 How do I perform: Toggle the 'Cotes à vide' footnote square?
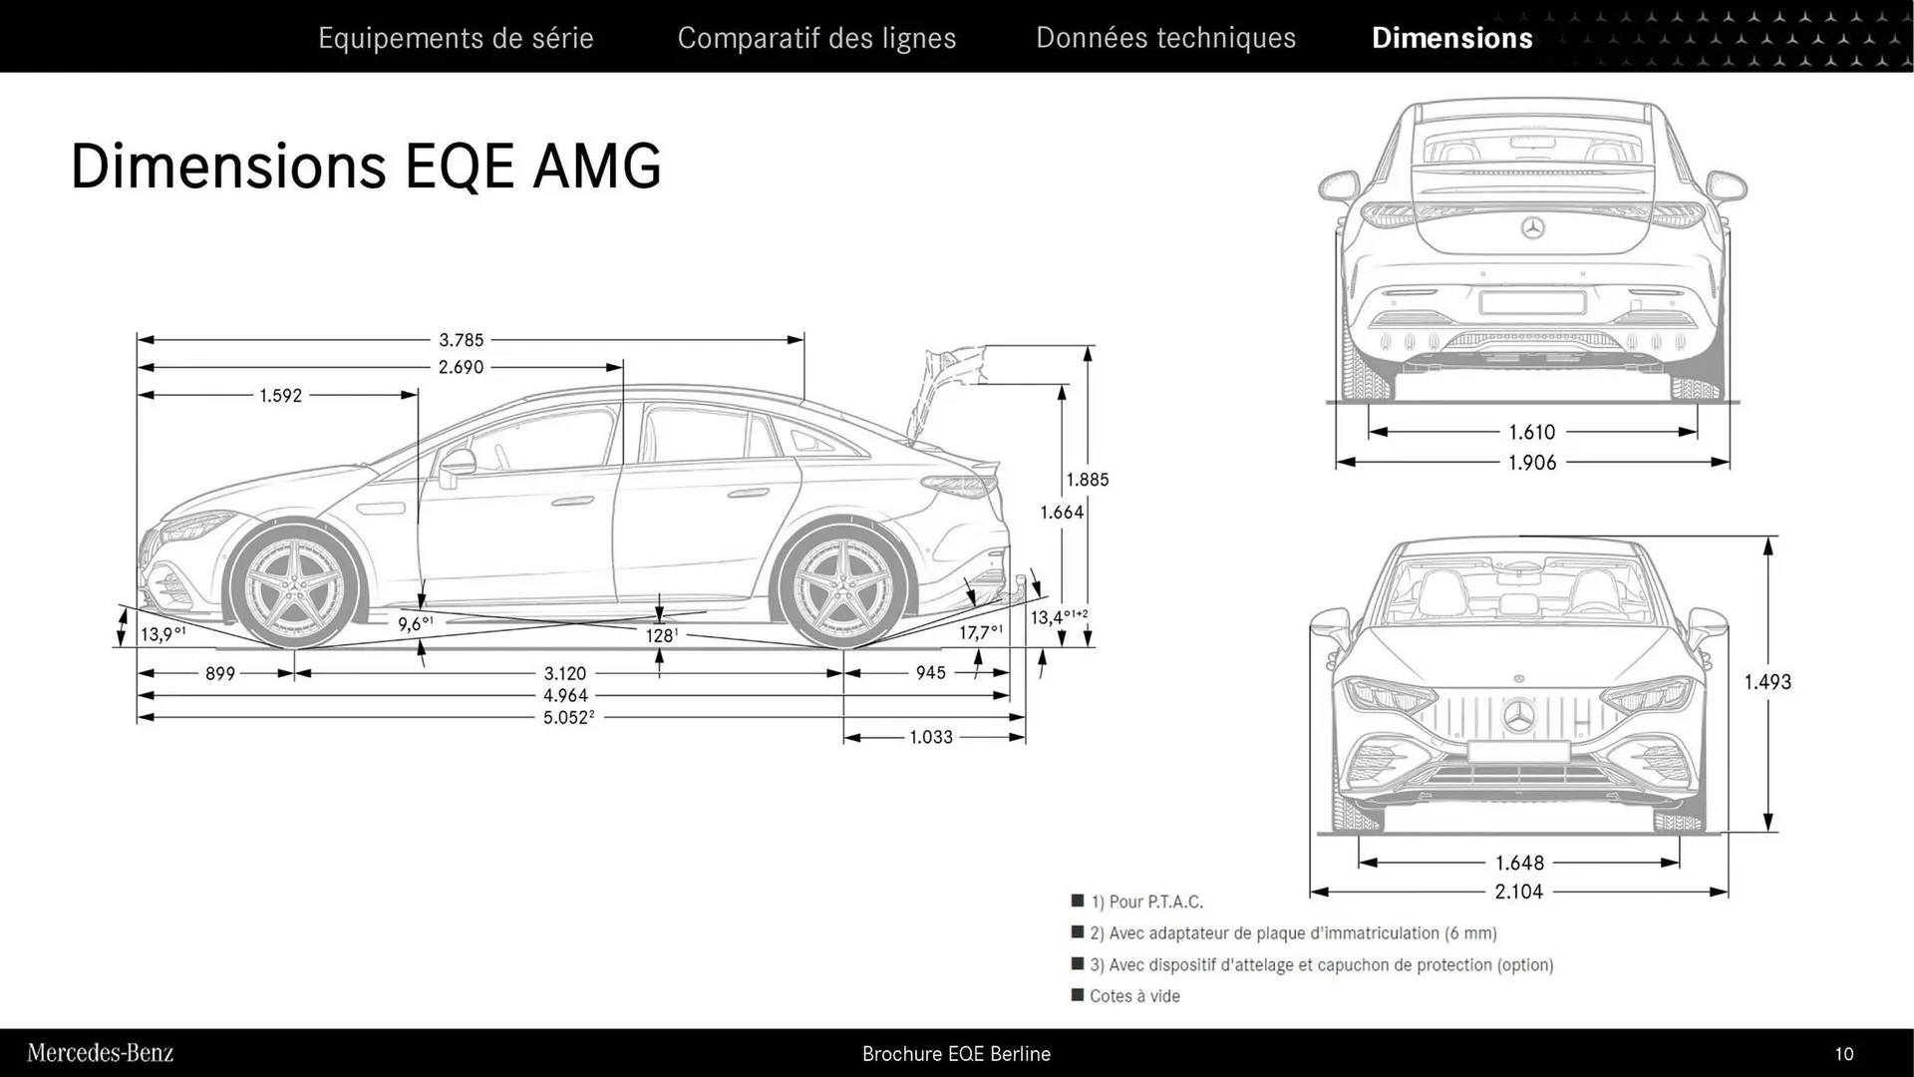(1078, 995)
